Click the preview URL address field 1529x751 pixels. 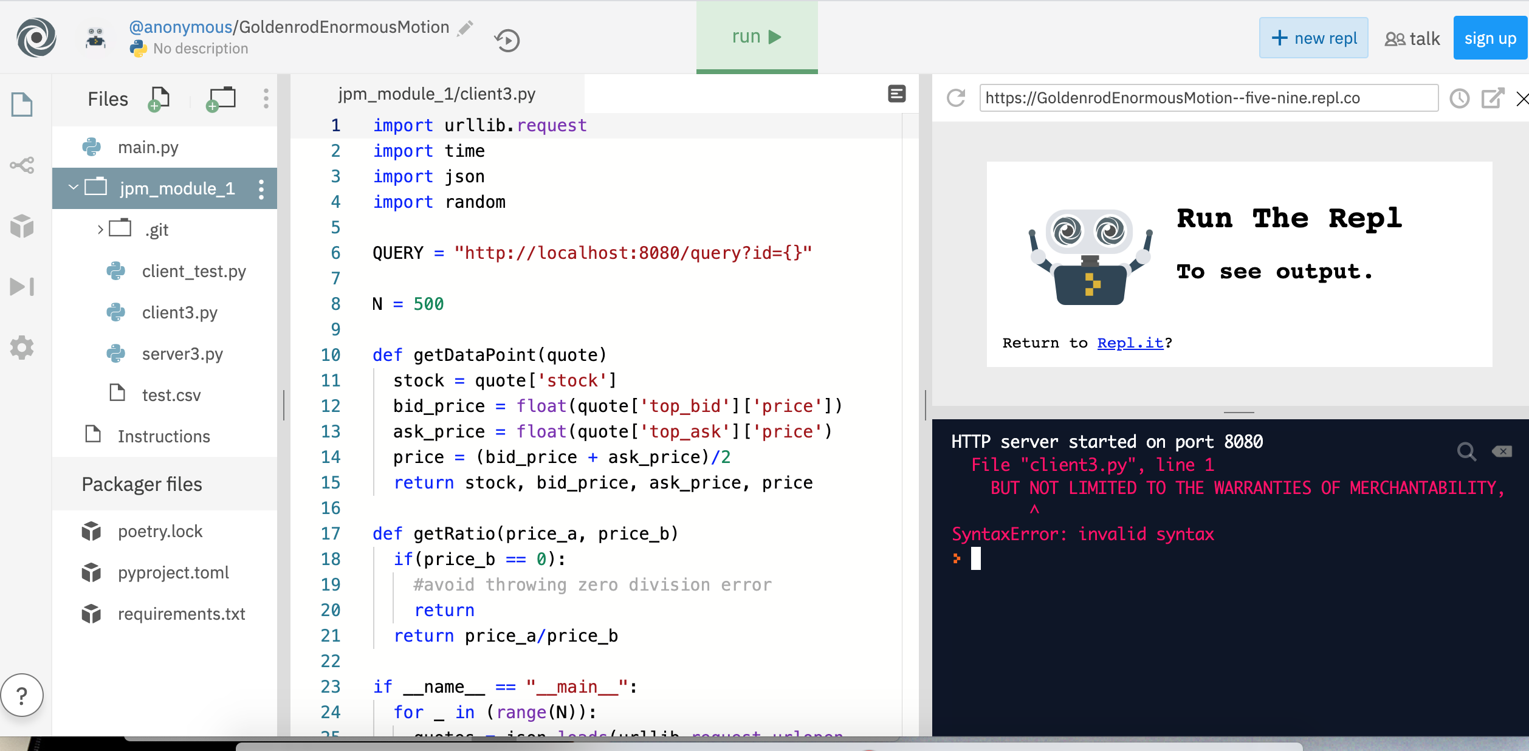pyautogui.click(x=1209, y=98)
